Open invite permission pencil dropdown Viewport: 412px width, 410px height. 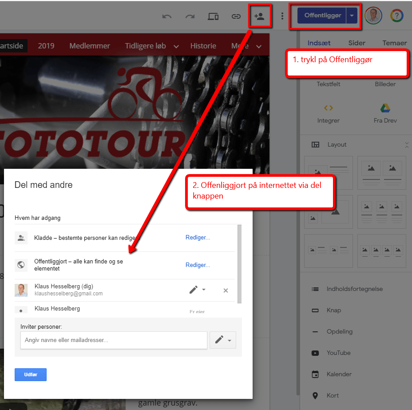[223, 340]
